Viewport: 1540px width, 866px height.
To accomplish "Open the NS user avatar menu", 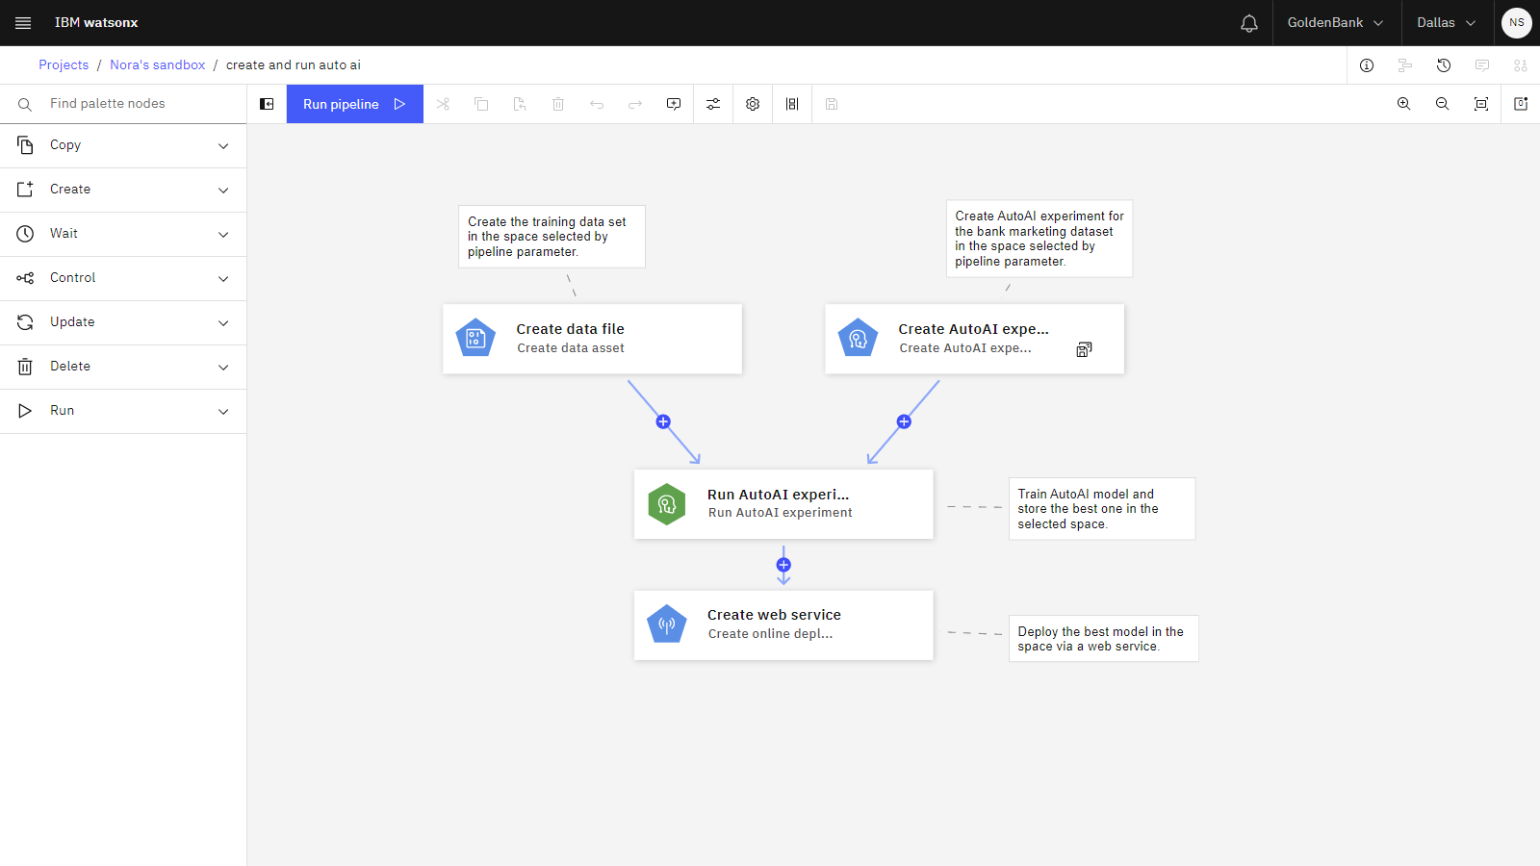I will 1517,23.
